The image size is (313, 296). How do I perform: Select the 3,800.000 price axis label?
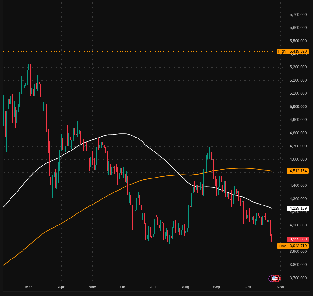[298, 265]
